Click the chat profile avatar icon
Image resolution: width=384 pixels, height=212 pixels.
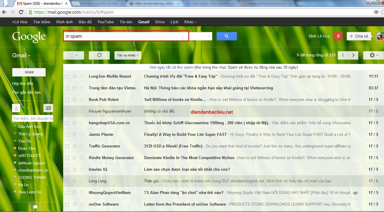pyautogui.click(x=16, y=108)
